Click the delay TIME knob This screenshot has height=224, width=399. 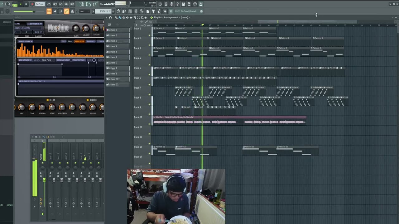click(x=32, y=107)
